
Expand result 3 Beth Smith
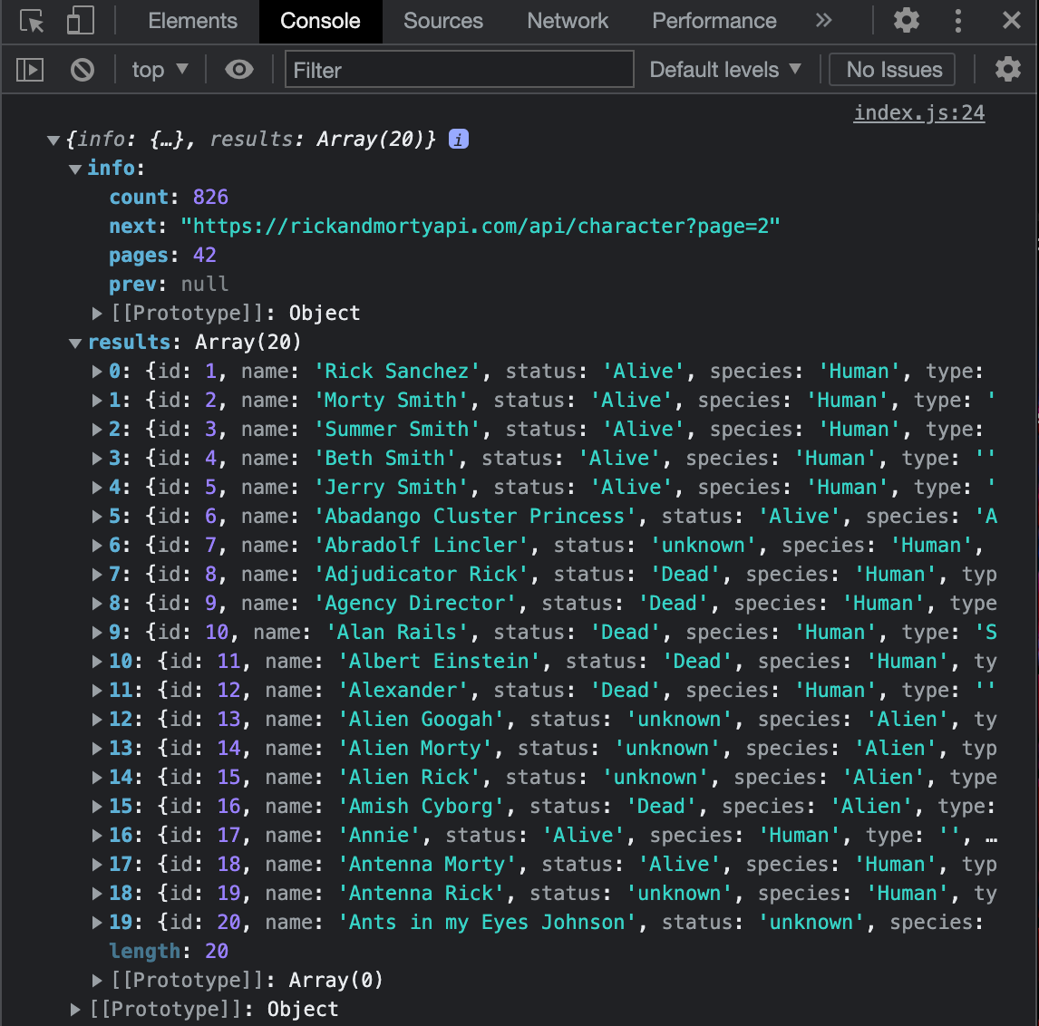pos(97,458)
